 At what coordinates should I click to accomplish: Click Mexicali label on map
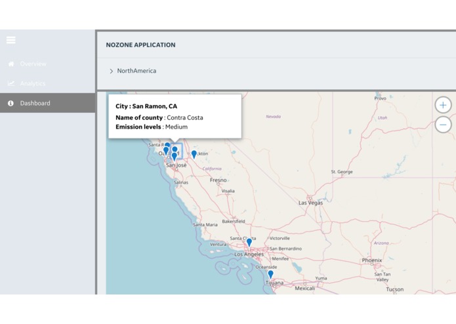[305, 289]
